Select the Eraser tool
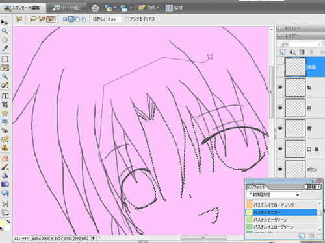The height and width of the screenshot is (243, 325). coord(5,158)
